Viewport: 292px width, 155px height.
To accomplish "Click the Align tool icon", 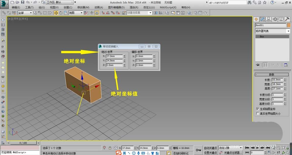I will tap(161, 13).
